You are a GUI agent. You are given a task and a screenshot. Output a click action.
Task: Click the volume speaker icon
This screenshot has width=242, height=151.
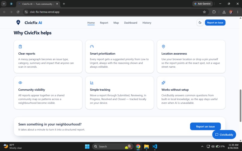tap(213, 147)
